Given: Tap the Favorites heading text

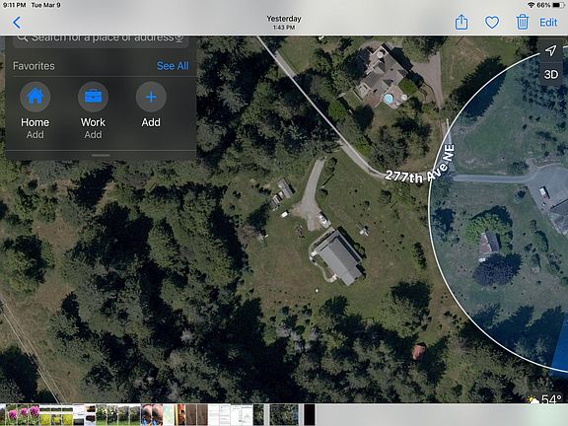Looking at the screenshot, I should point(34,66).
